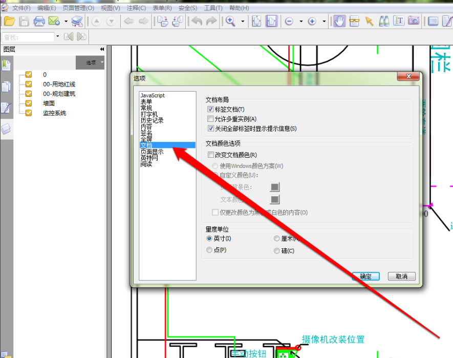453x358 pixels.
Task: Collapse the 图层 panel with double arrow
Action: pos(102,49)
